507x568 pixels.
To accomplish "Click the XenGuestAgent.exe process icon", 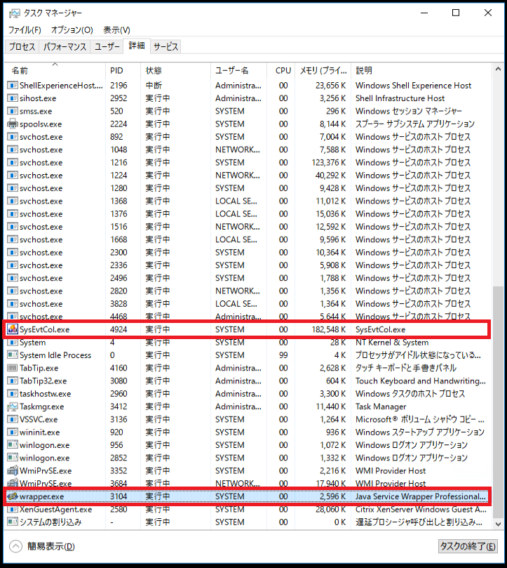I will pyautogui.click(x=13, y=509).
